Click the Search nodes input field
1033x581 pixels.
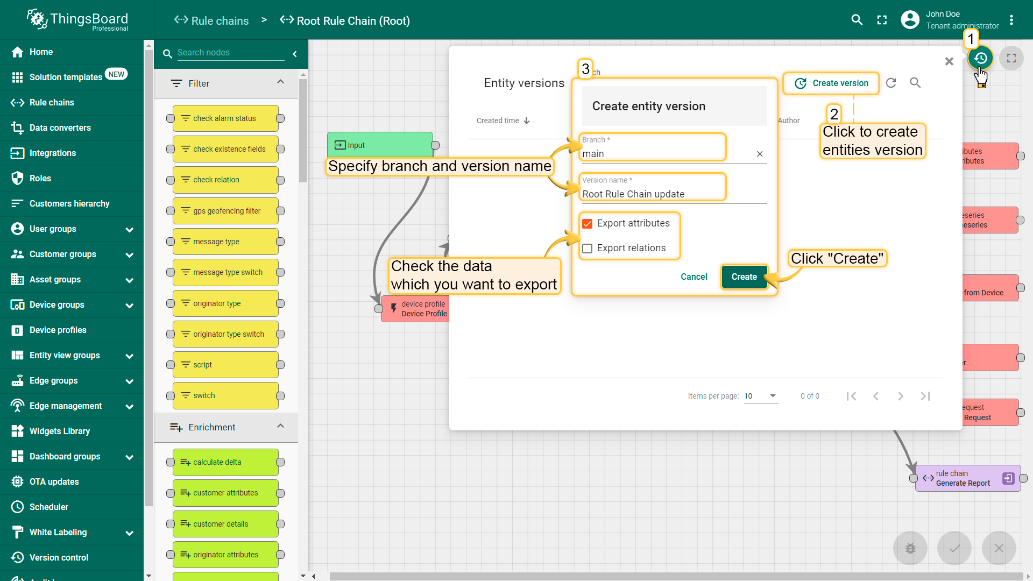[x=230, y=53]
